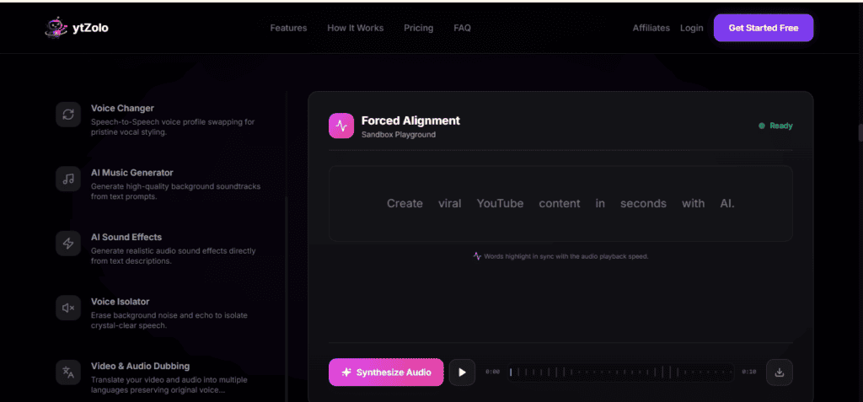Select the Voice Changer refresh icon
The image size is (863, 402).
point(68,115)
